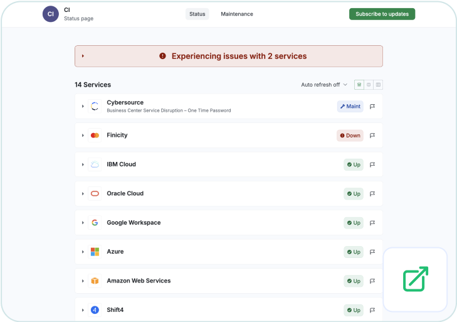Click the Up badge on Google Workspace
This screenshot has height=322, width=457.
(354, 223)
